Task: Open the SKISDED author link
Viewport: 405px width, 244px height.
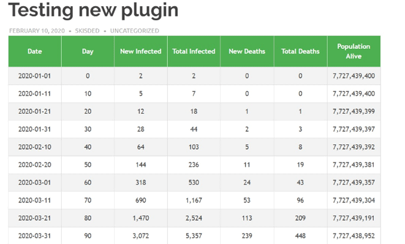Action: [x=87, y=31]
